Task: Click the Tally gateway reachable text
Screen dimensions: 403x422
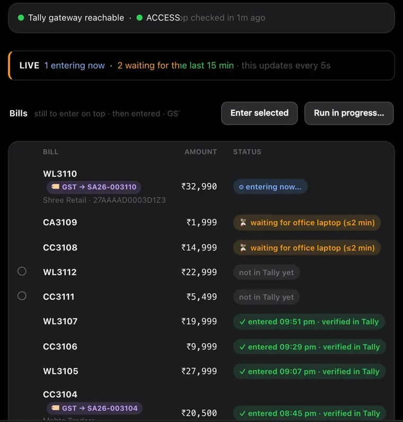Action: pos(76,18)
